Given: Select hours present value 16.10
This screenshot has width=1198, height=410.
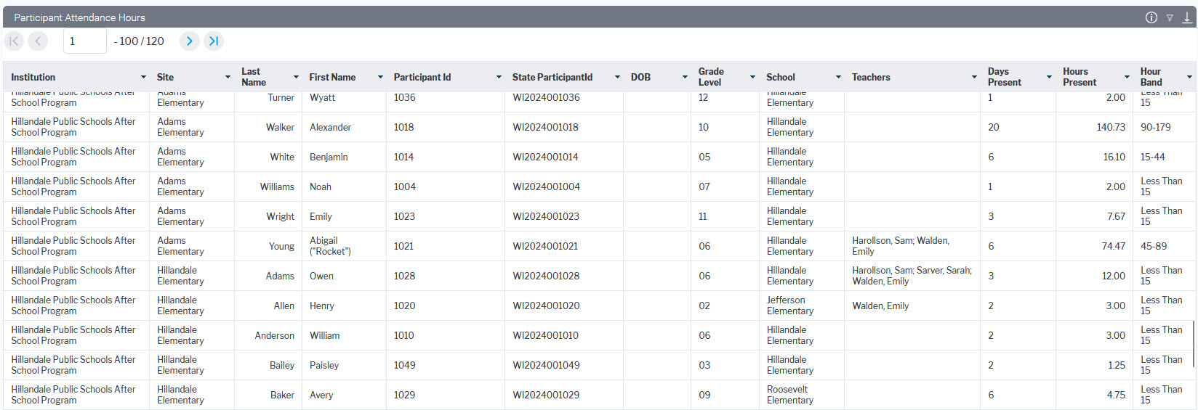Looking at the screenshot, I should tap(1094, 157).
